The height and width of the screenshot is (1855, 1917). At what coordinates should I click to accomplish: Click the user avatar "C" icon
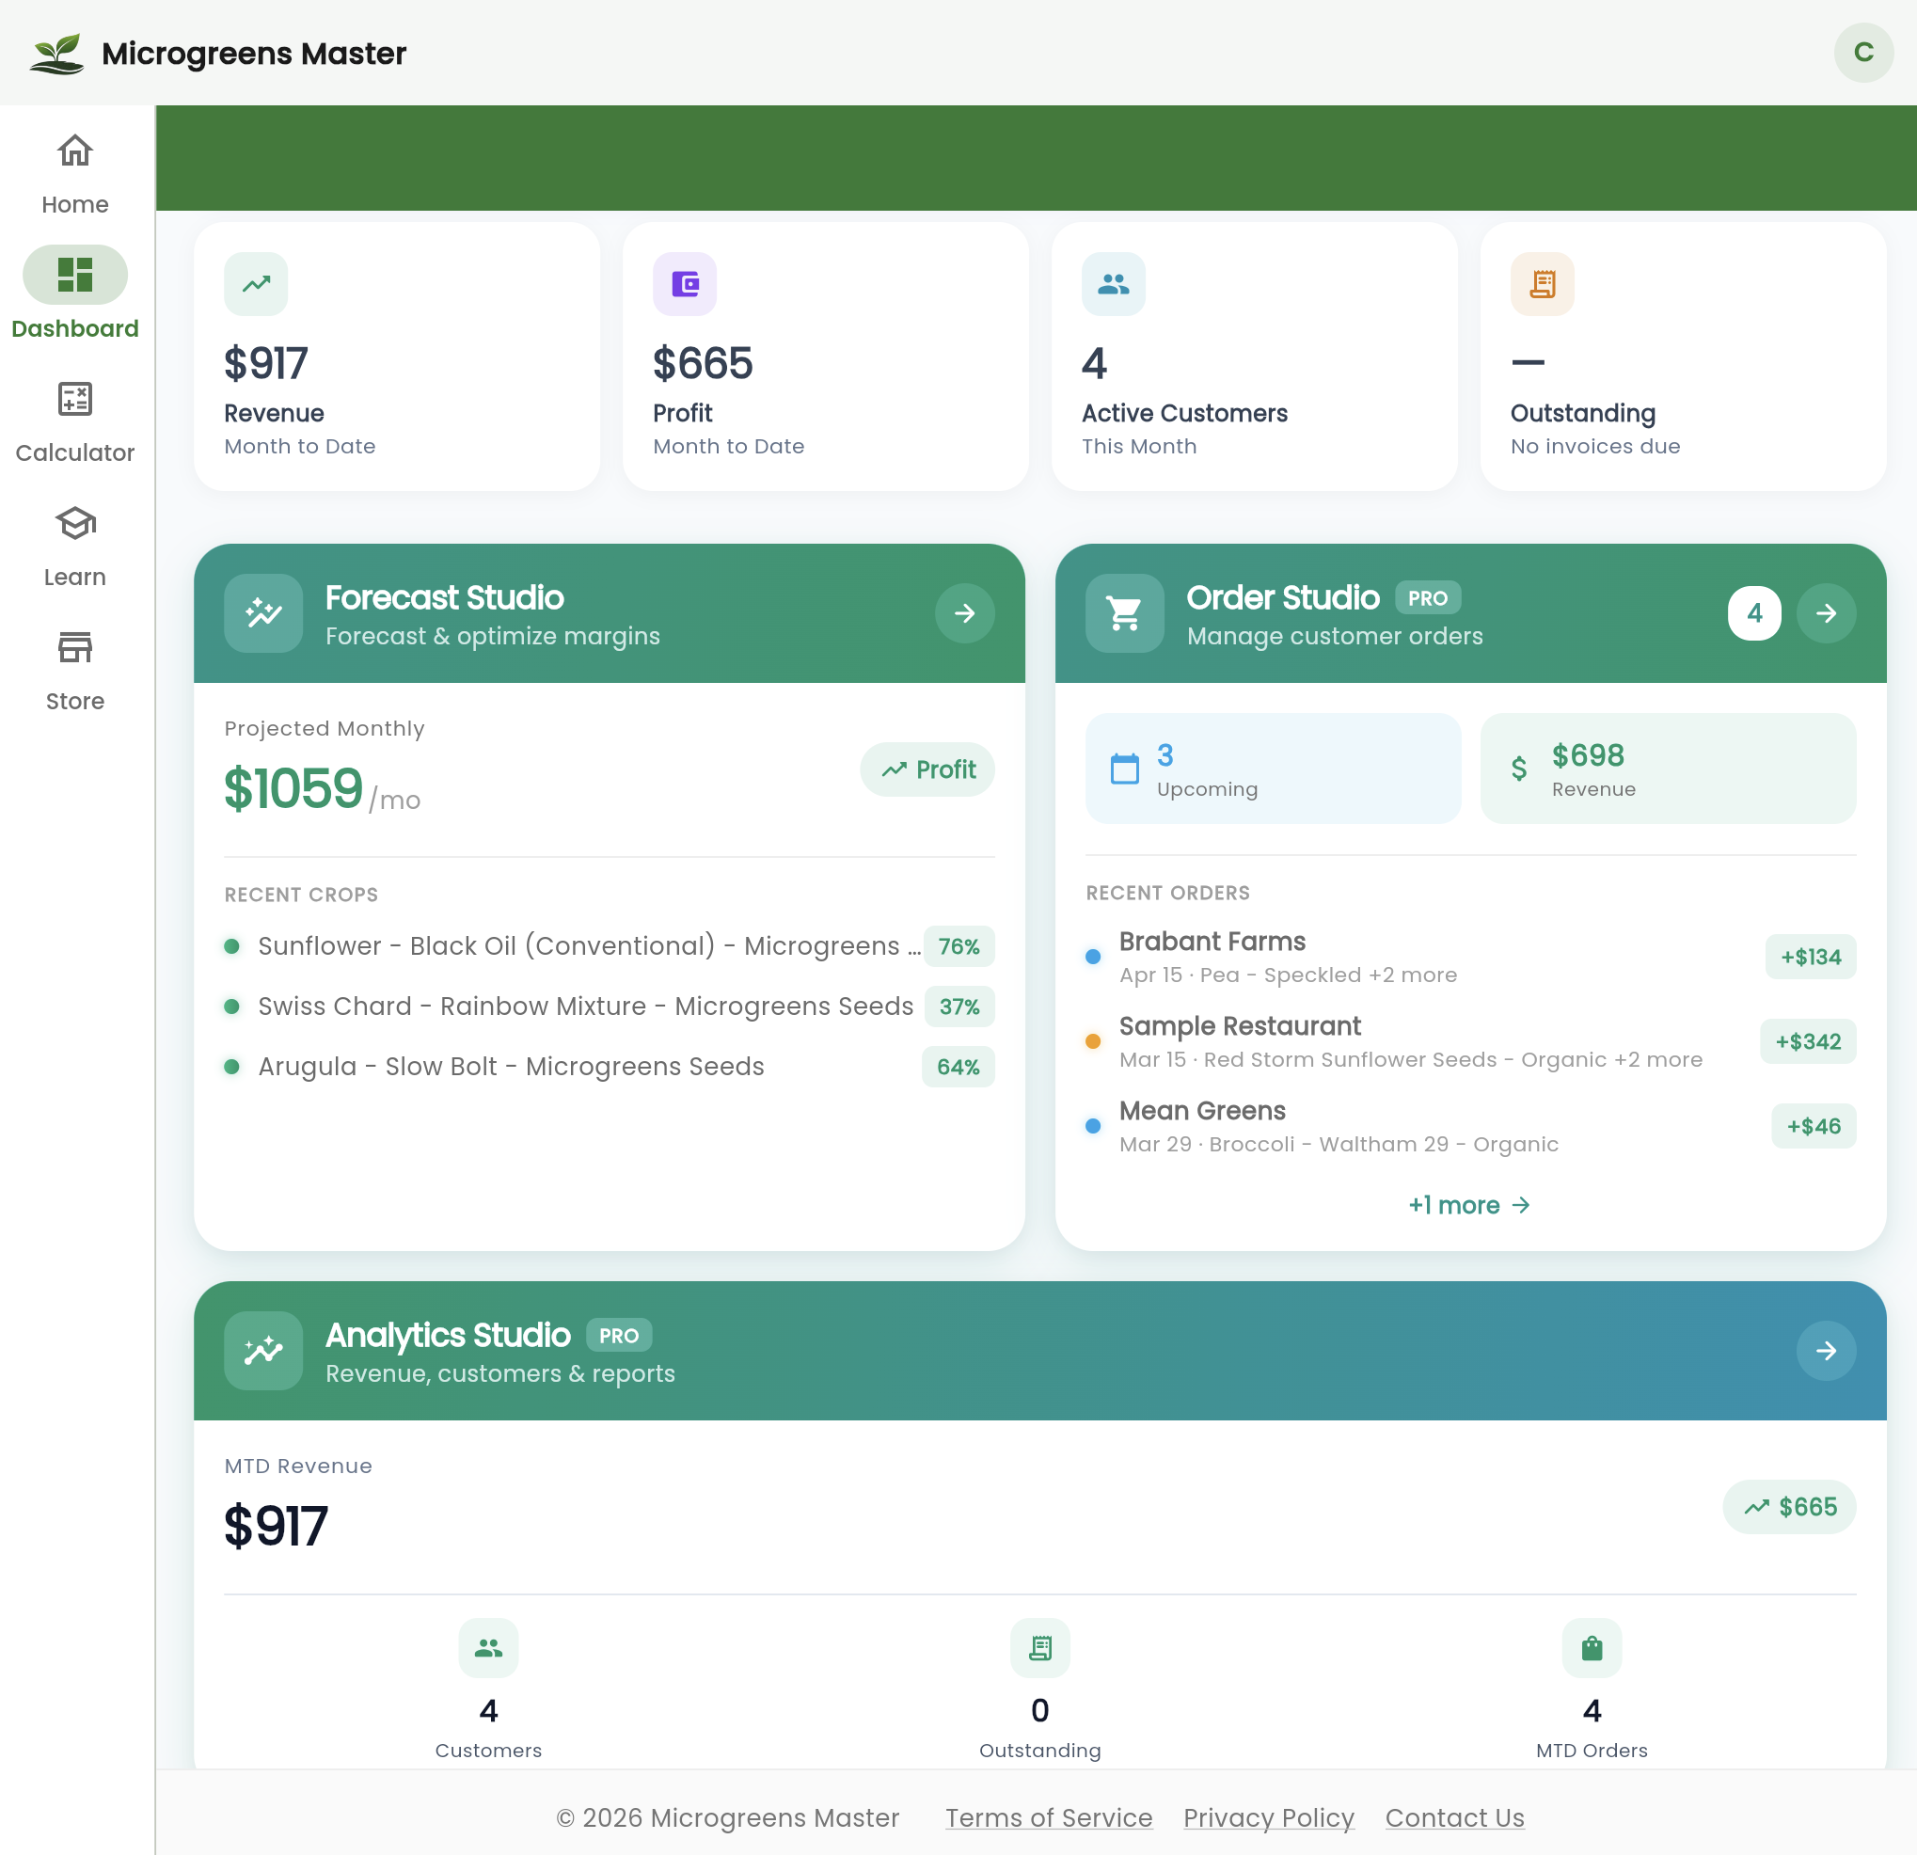point(1862,52)
